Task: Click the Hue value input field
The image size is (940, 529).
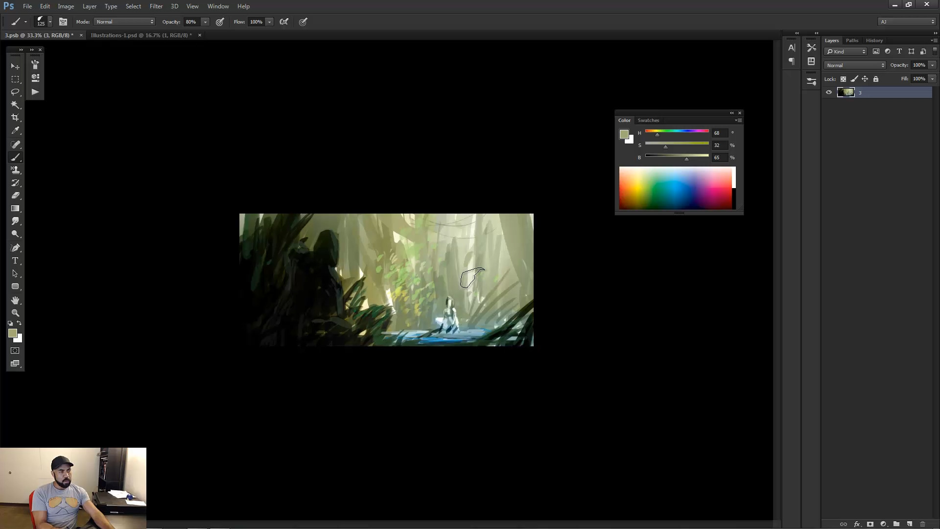Action: (x=719, y=133)
